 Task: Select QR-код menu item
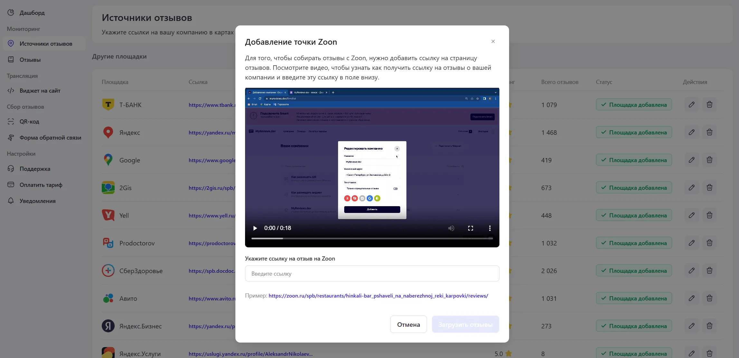pos(29,122)
